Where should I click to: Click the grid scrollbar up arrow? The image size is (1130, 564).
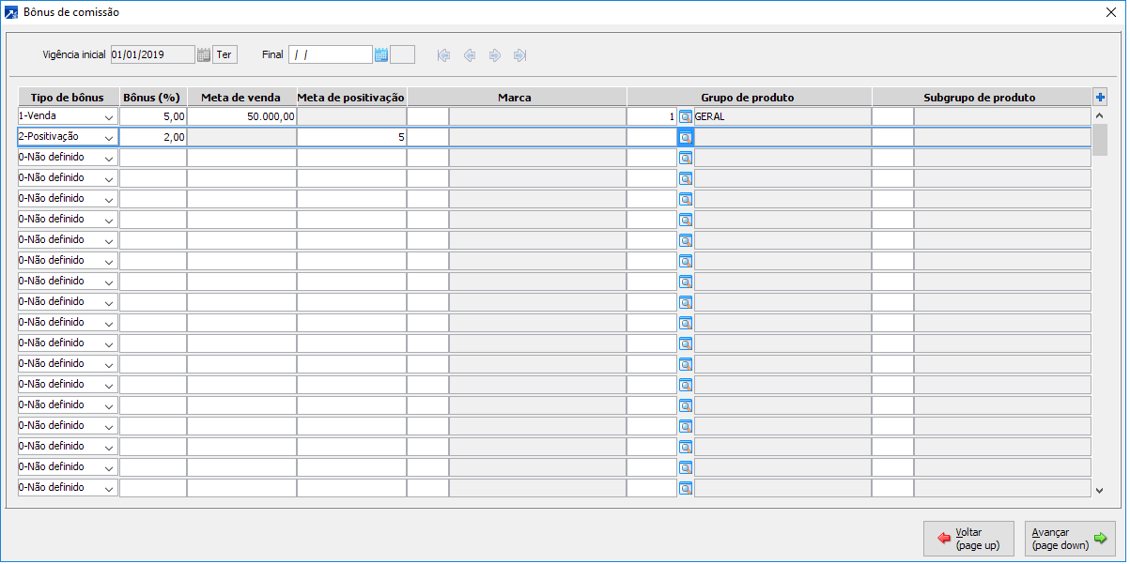[1100, 114]
